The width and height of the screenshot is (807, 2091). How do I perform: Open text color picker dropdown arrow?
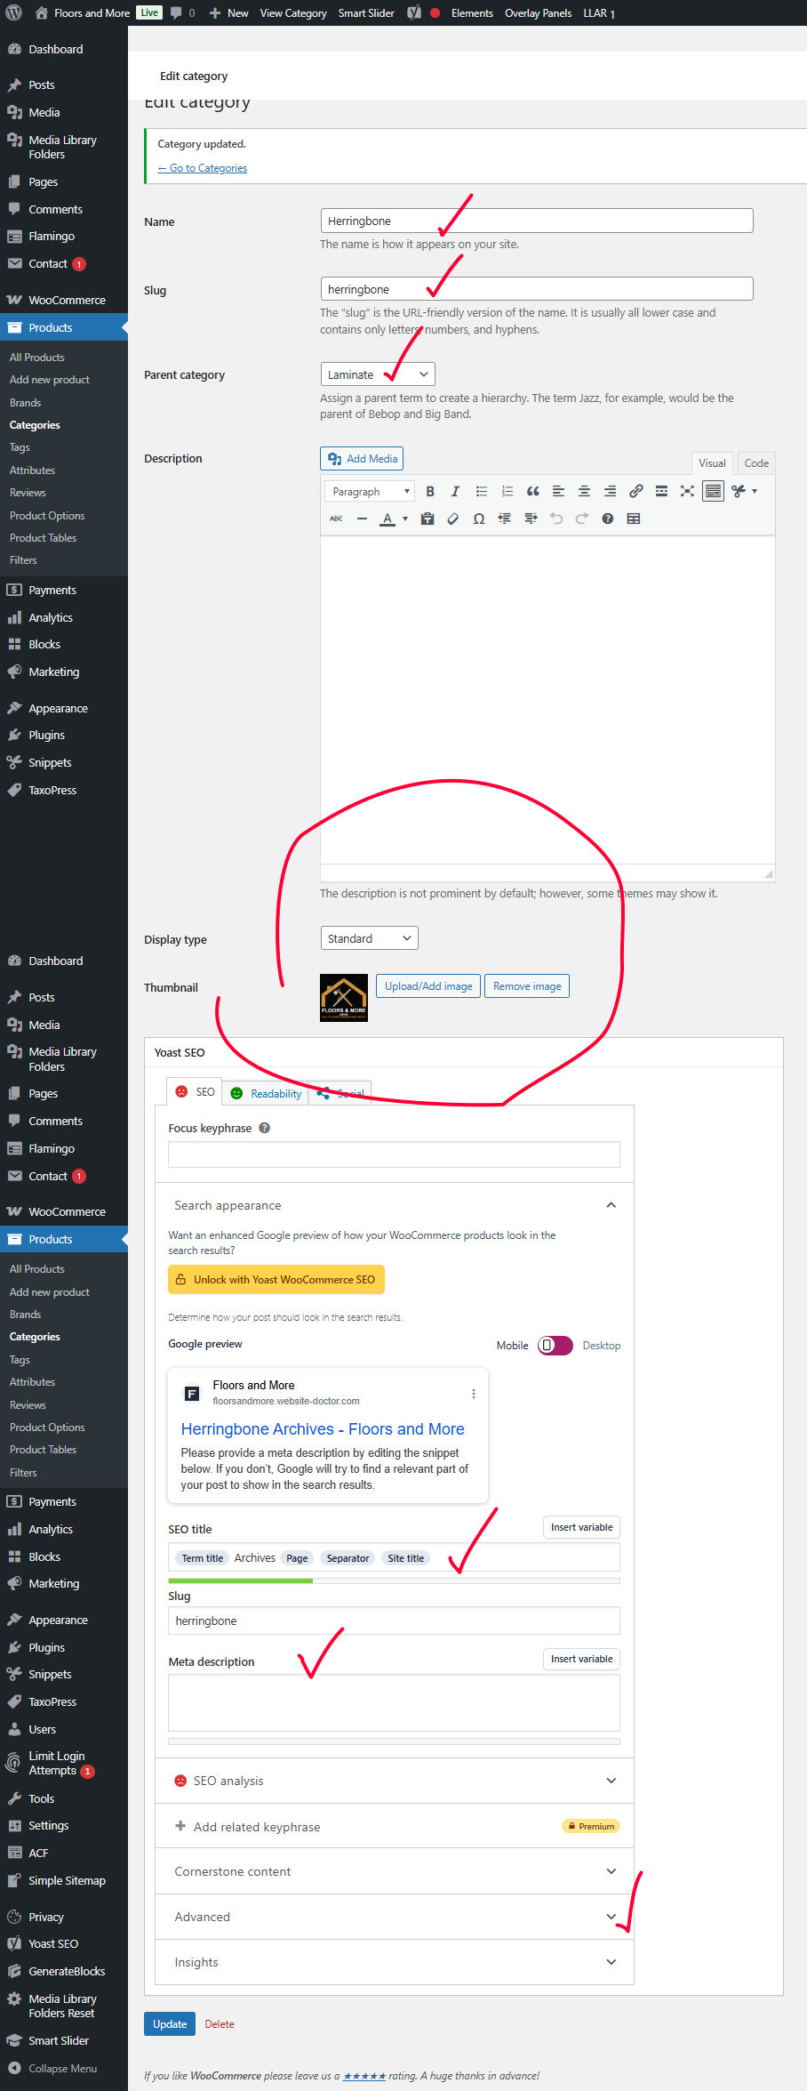point(405,519)
